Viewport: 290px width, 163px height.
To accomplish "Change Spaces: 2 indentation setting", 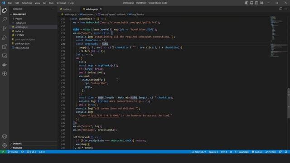I will tap(213, 152).
